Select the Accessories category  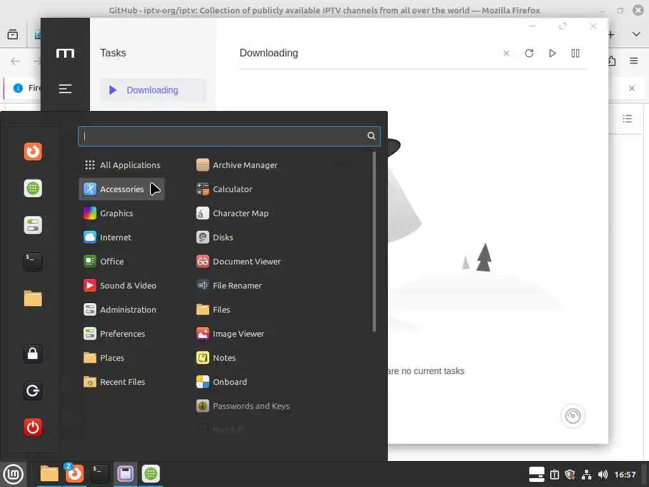tap(122, 189)
